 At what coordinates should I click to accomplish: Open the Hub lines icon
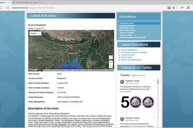(x=182, y=8)
